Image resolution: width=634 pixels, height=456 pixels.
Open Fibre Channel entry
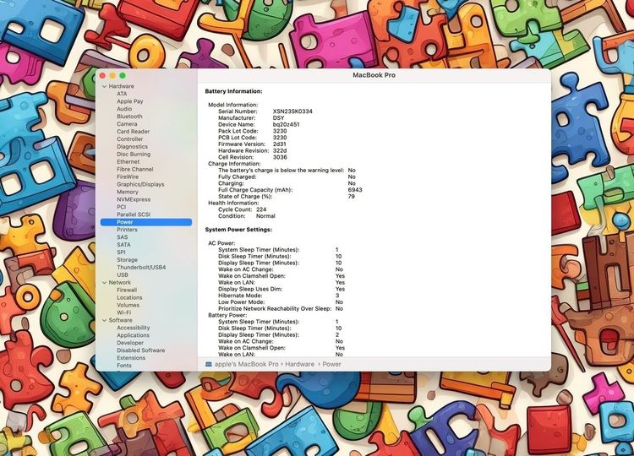(x=135, y=169)
